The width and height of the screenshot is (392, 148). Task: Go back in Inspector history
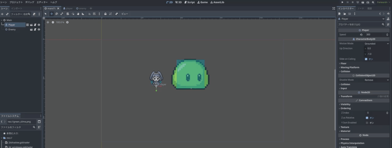pyautogui.click(x=380, y=14)
